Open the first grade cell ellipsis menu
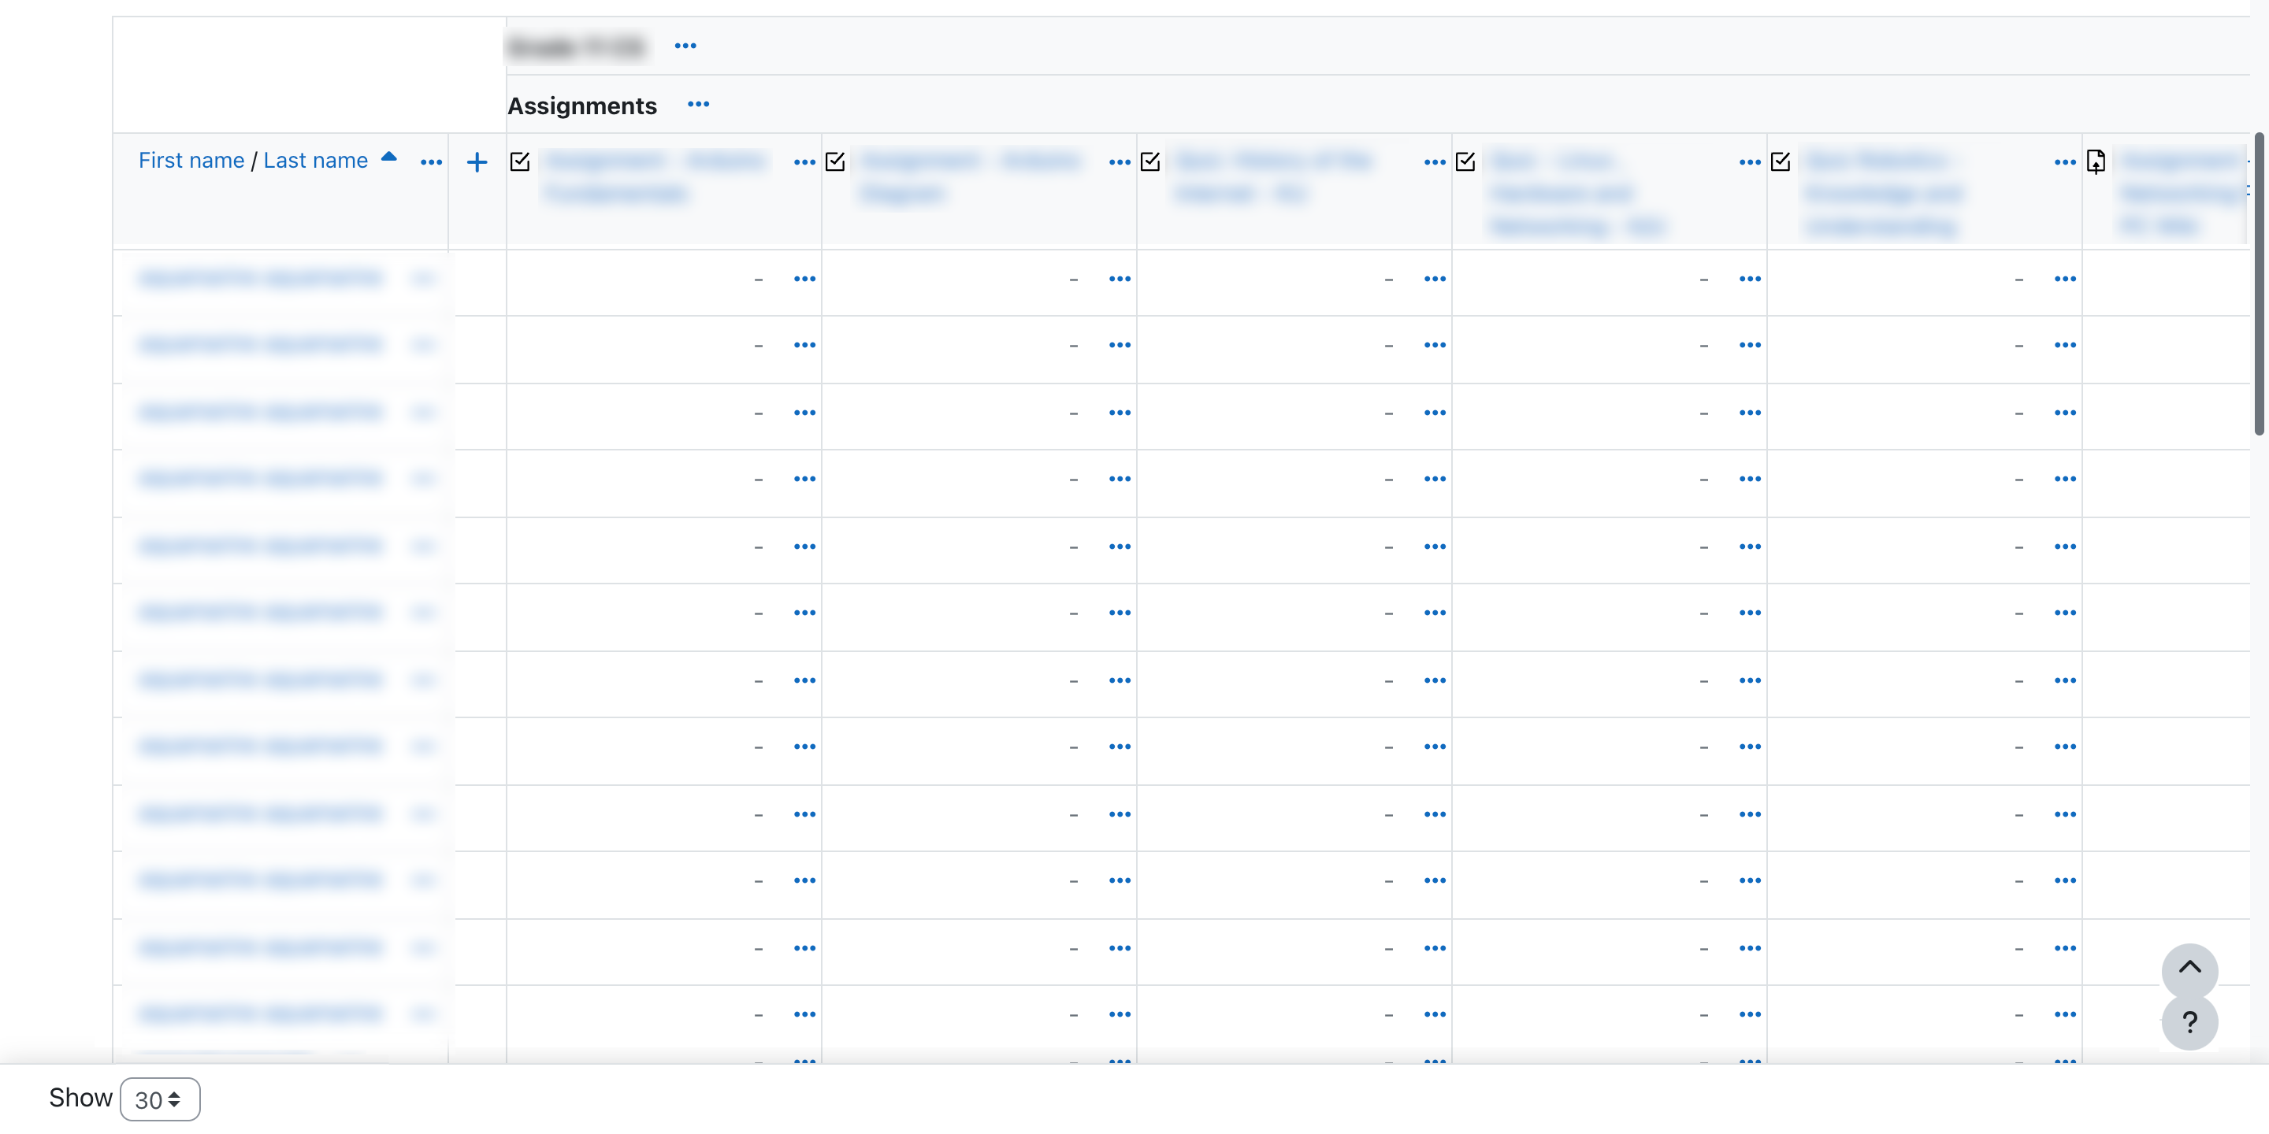 [804, 278]
